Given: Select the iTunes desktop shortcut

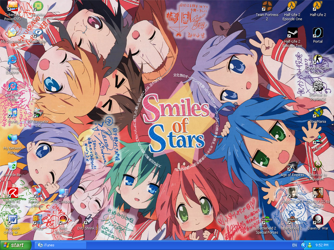Looking at the screenshot, I should 12,113.
